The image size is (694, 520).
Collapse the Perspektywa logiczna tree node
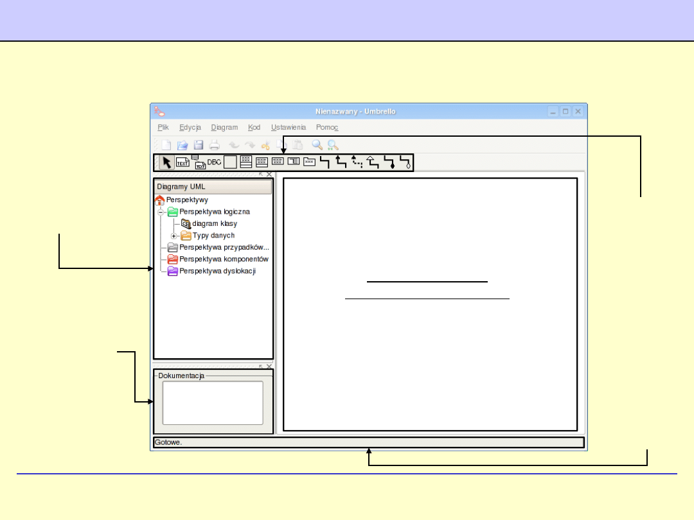pyautogui.click(x=161, y=211)
